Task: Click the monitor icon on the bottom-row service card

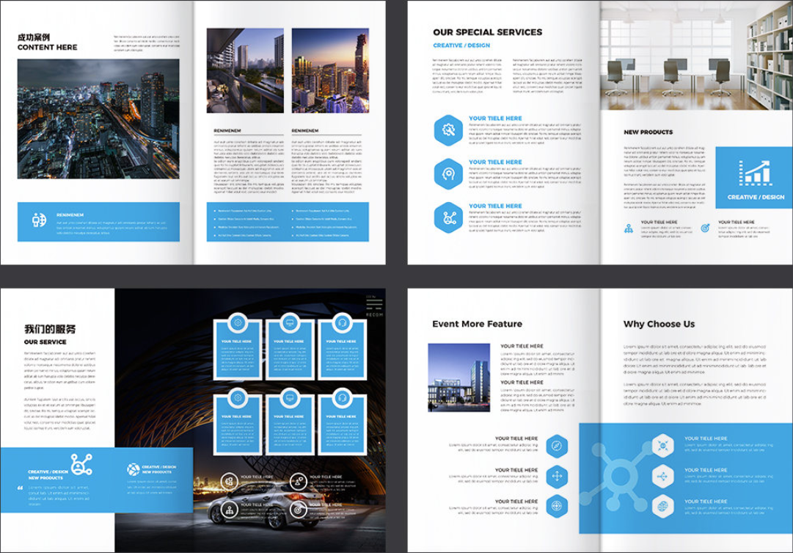Action: click(x=290, y=397)
